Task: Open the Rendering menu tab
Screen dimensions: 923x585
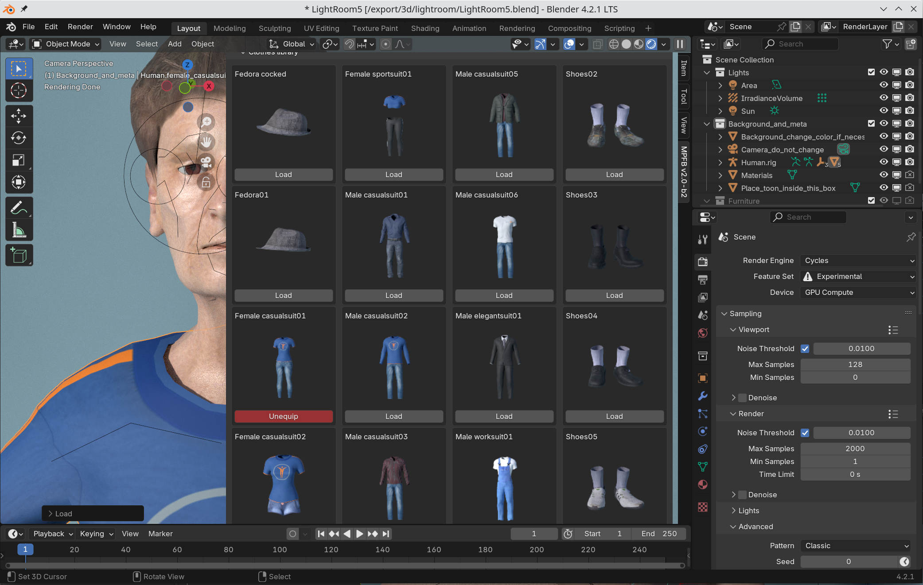Action: coord(517,28)
